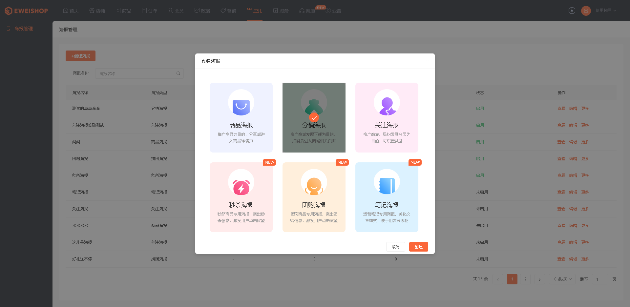Click 查看 for 水水水水 row
Image resolution: width=630 pixels, height=307 pixels.
(x=561, y=226)
